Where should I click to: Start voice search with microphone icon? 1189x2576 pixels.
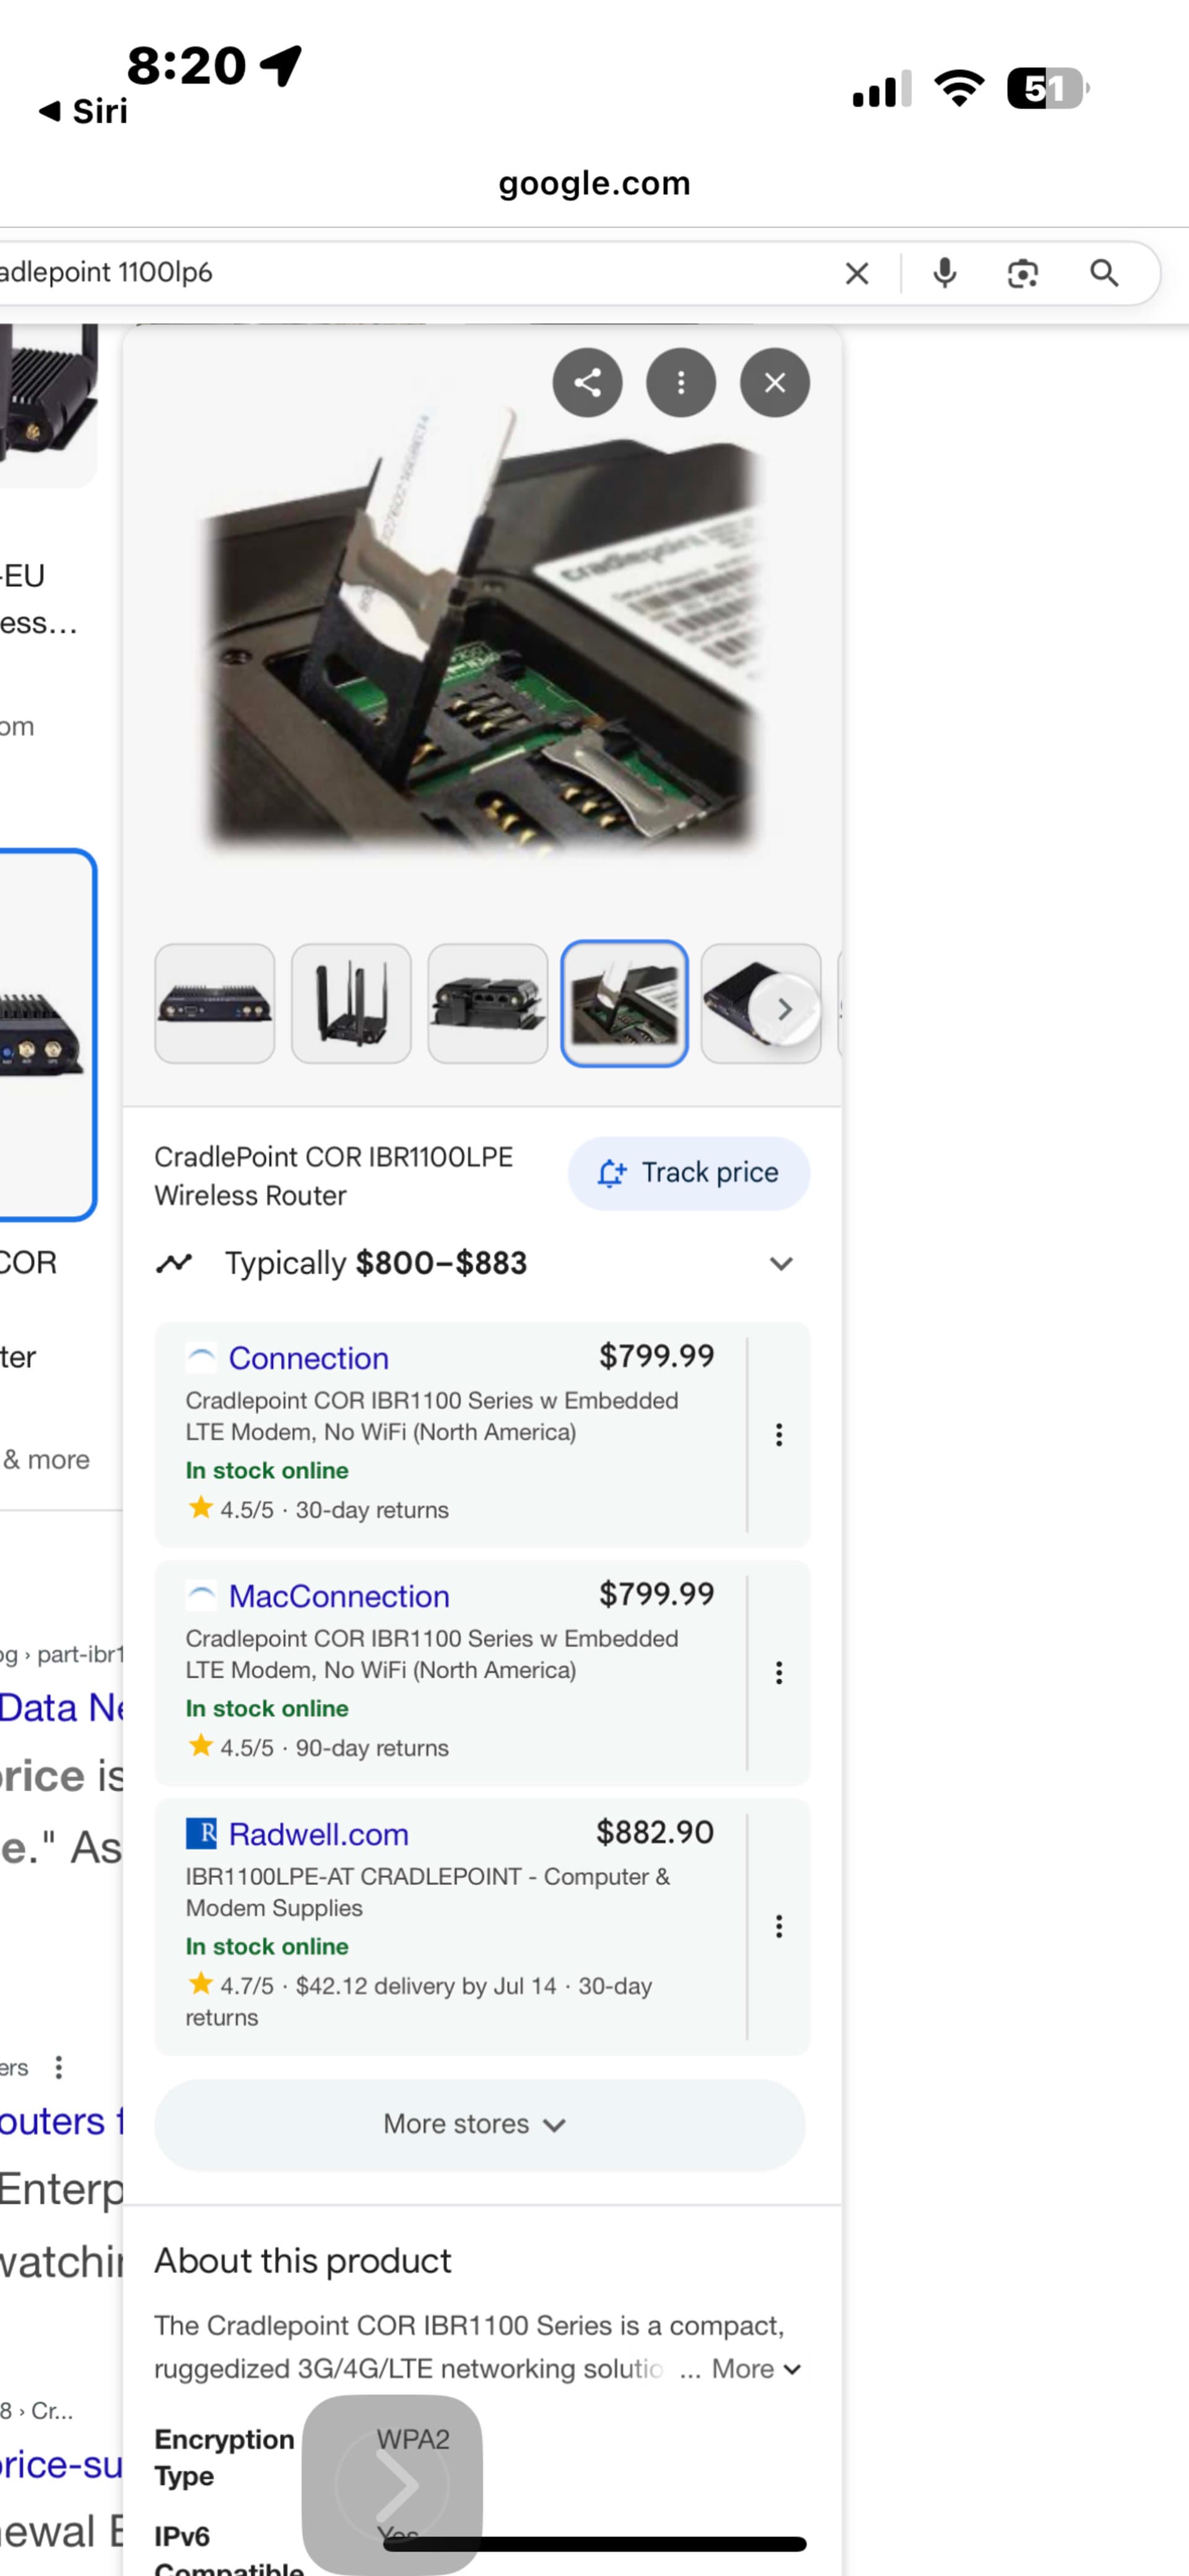(944, 273)
